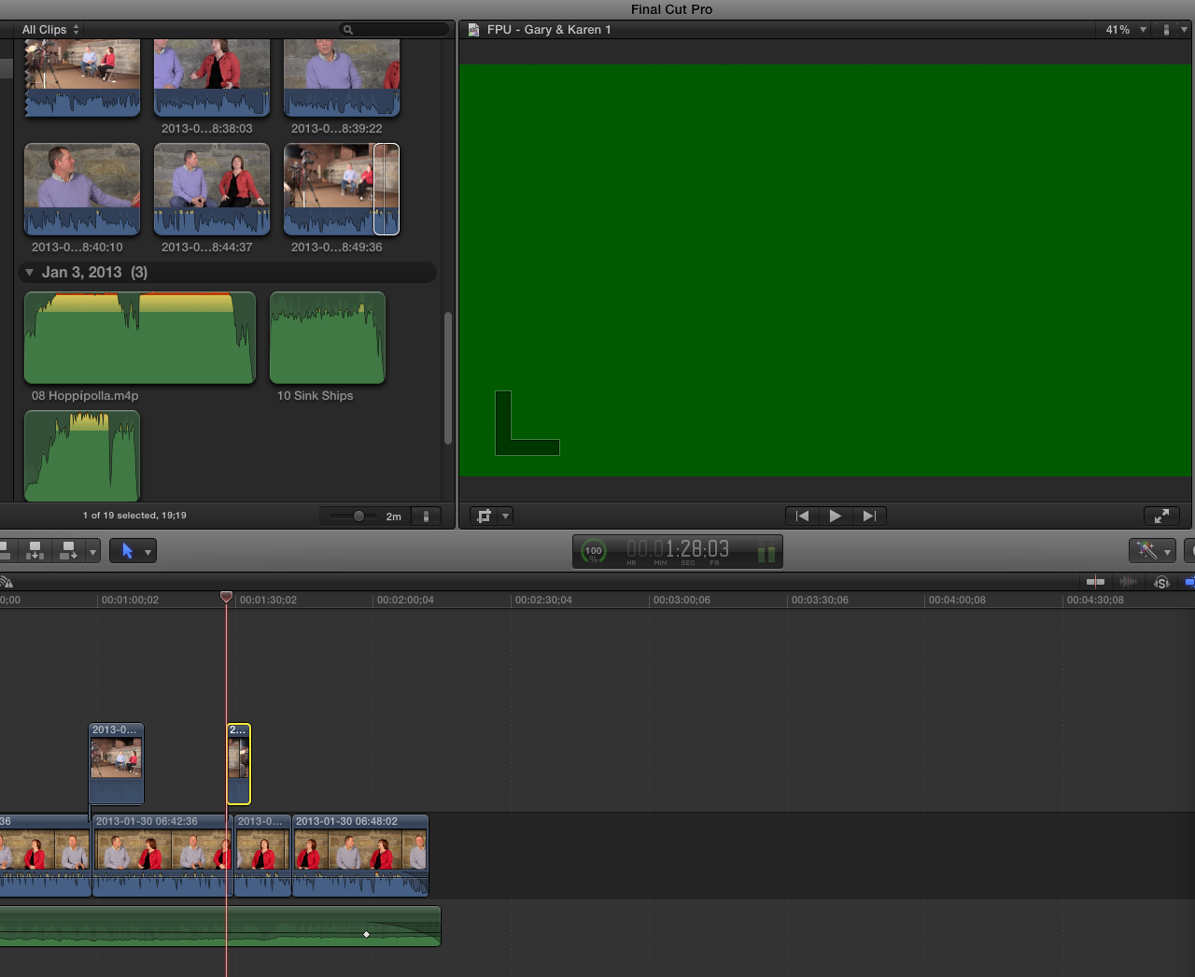Open the All Clips filter dropdown
This screenshot has height=977, width=1195.
point(50,30)
